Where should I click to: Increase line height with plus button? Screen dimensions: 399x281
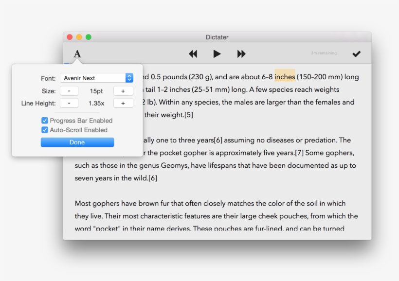coord(123,103)
